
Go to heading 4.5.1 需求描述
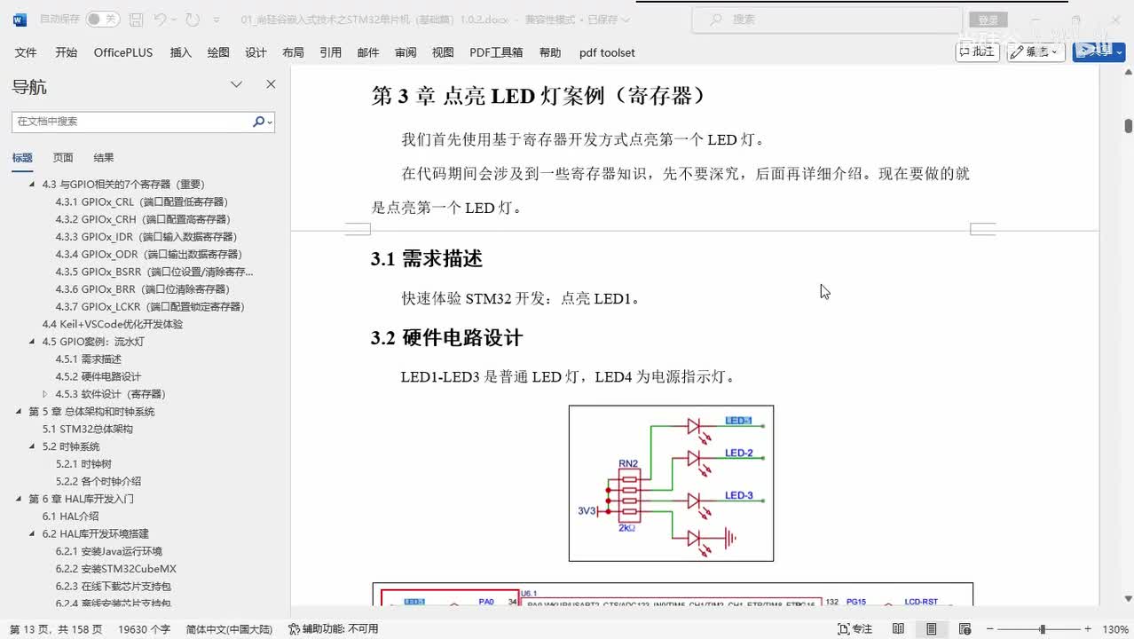(88, 359)
